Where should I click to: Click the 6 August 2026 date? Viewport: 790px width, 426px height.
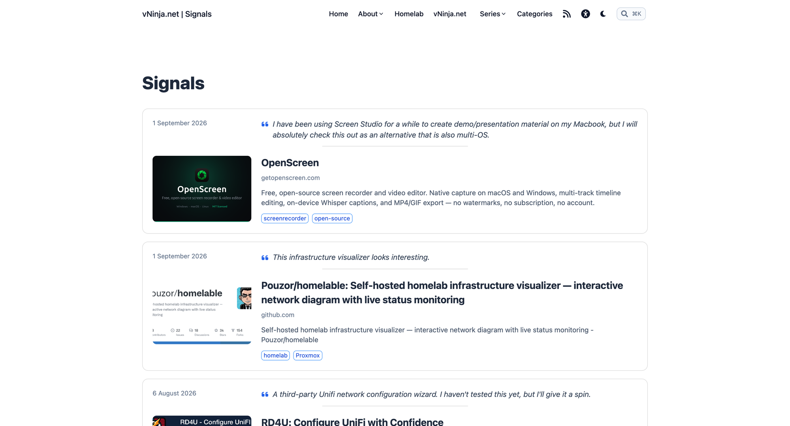click(x=174, y=393)
